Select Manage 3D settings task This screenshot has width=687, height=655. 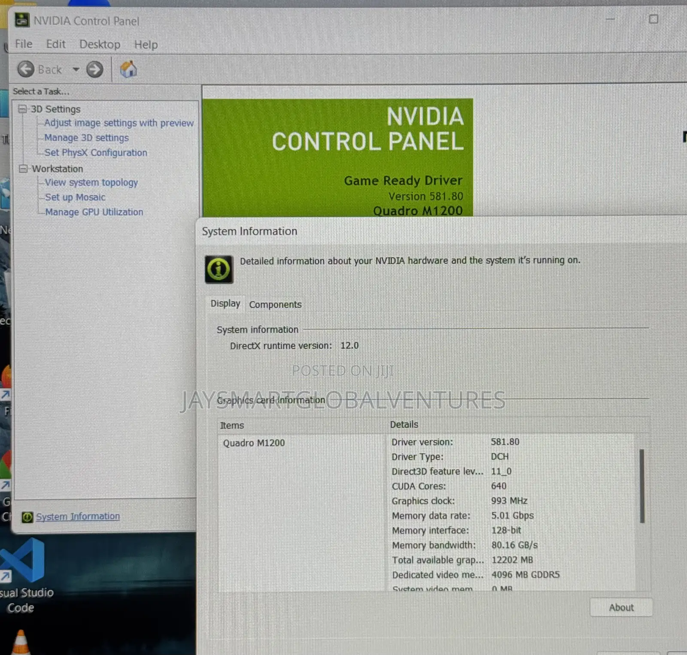tap(87, 138)
